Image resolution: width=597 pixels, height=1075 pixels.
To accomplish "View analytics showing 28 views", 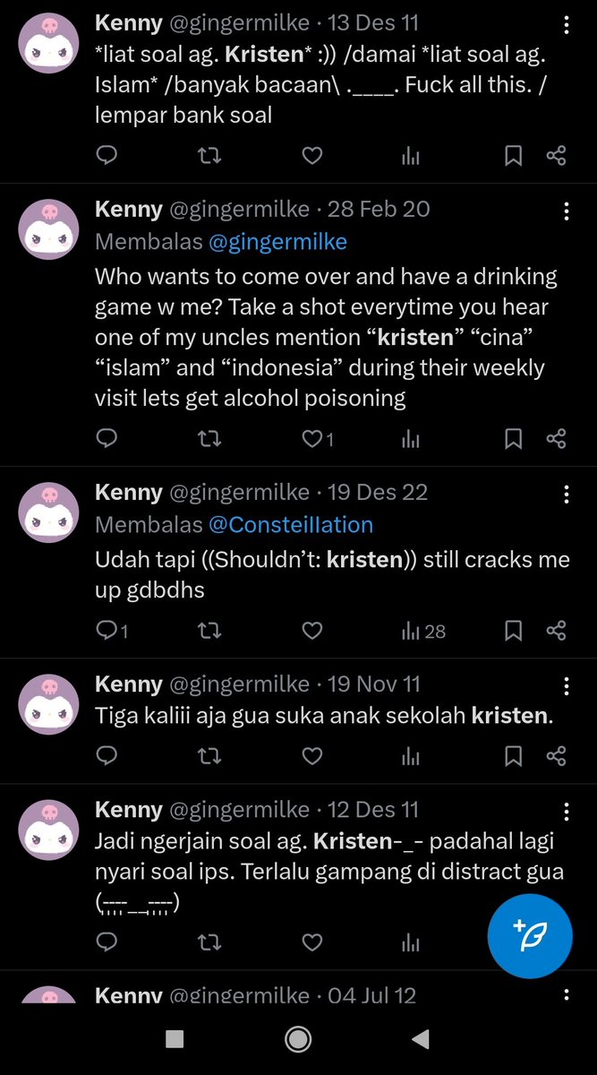I will [423, 631].
